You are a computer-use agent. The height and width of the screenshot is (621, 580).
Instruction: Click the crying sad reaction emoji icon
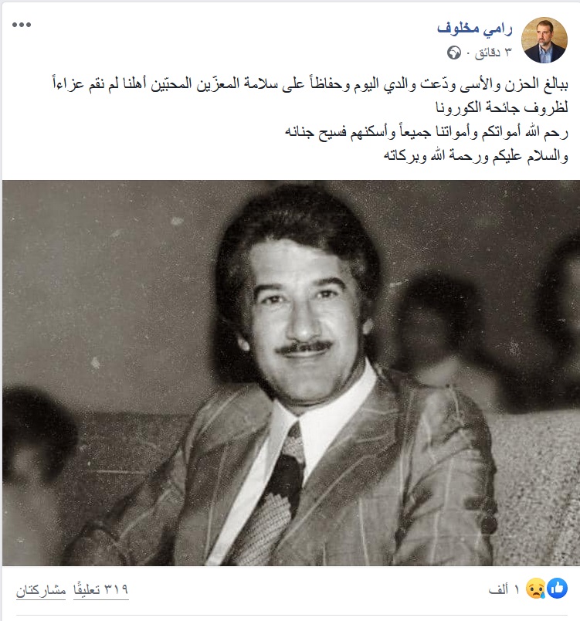(536, 588)
